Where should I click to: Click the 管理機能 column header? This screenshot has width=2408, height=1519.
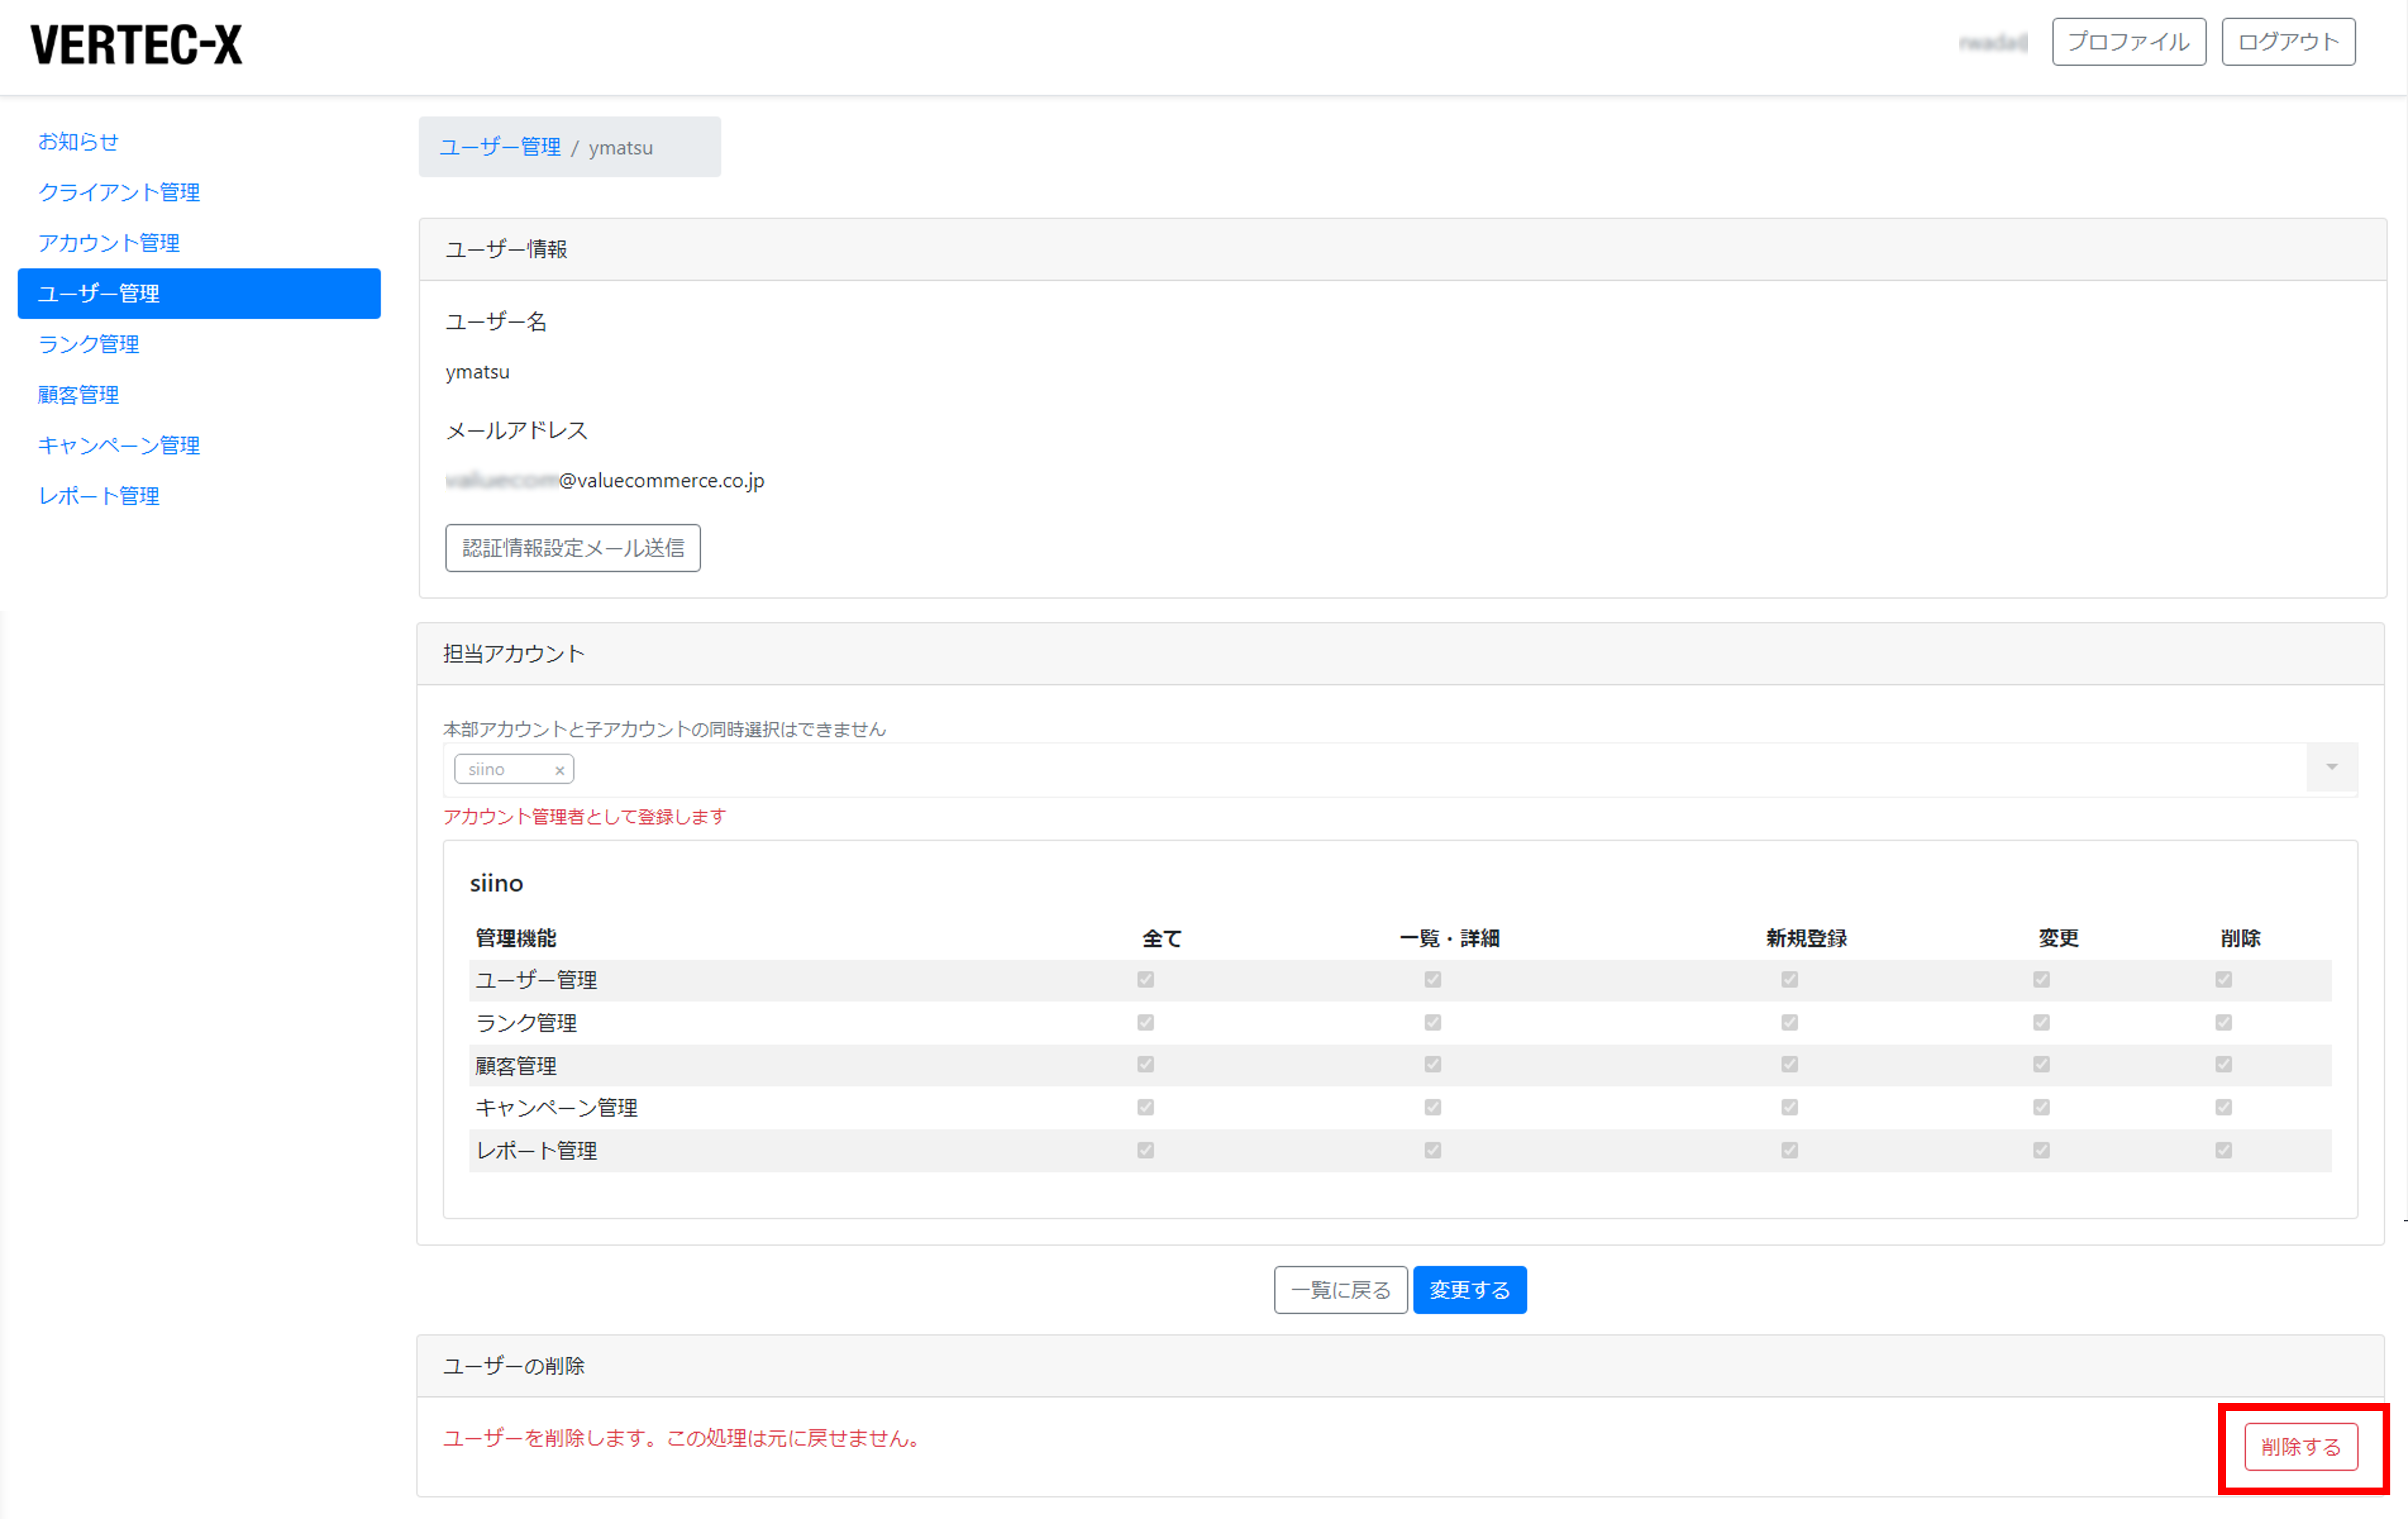pyautogui.click(x=515, y=938)
